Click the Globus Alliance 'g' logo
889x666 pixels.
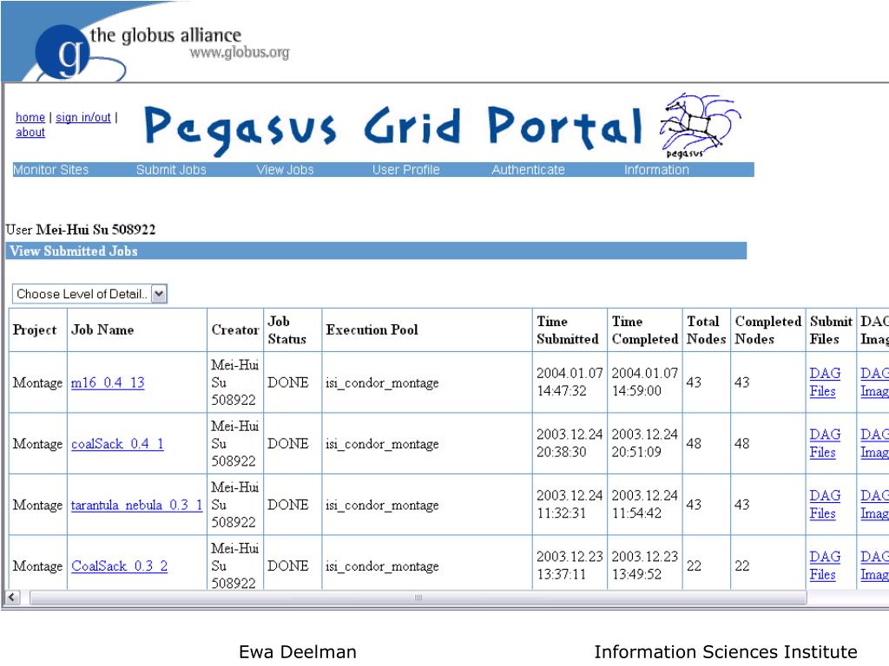(x=63, y=52)
